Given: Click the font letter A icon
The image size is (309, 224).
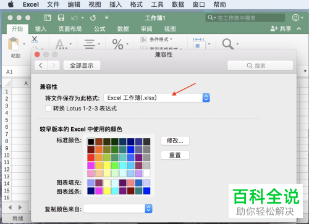Looking at the screenshot, I should pyautogui.click(x=61, y=44).
